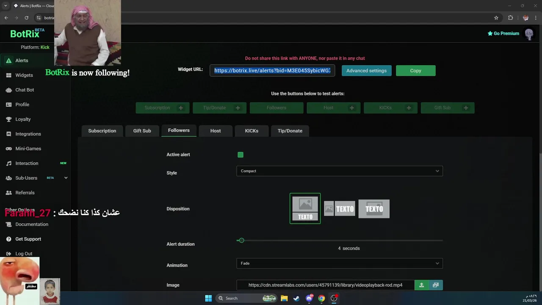This screenshot has height=305, width=542.
Task: Test the Tip/Donate alert button
Action: click(x=219, y=108)
